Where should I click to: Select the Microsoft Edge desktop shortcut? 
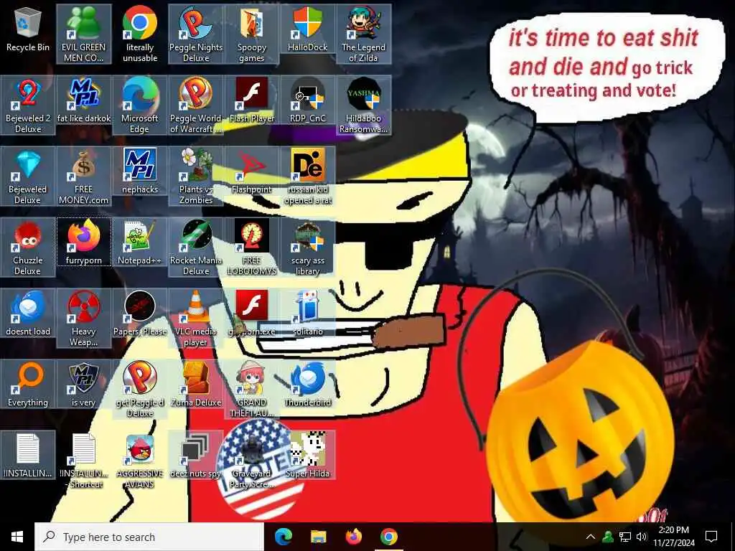[140, 105]
